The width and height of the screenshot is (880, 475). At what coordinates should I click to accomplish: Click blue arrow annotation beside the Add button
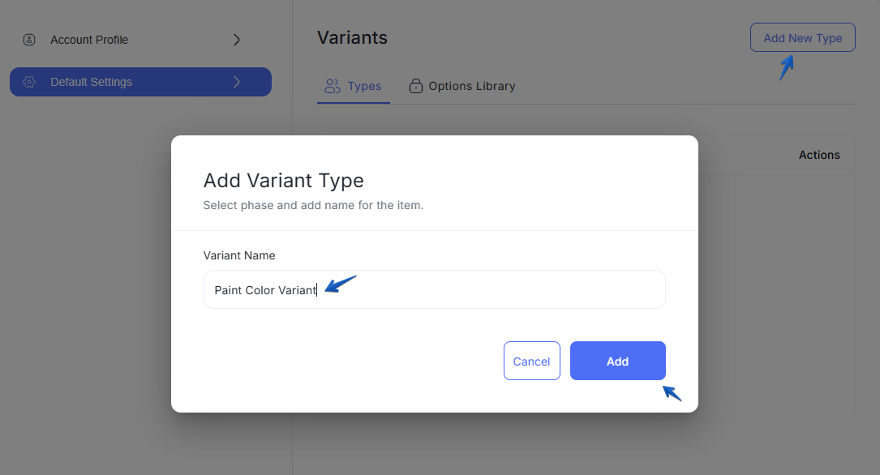click(672, 392)
